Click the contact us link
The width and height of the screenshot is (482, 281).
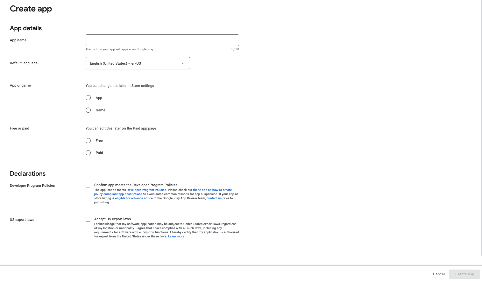(x=214, y=198)
